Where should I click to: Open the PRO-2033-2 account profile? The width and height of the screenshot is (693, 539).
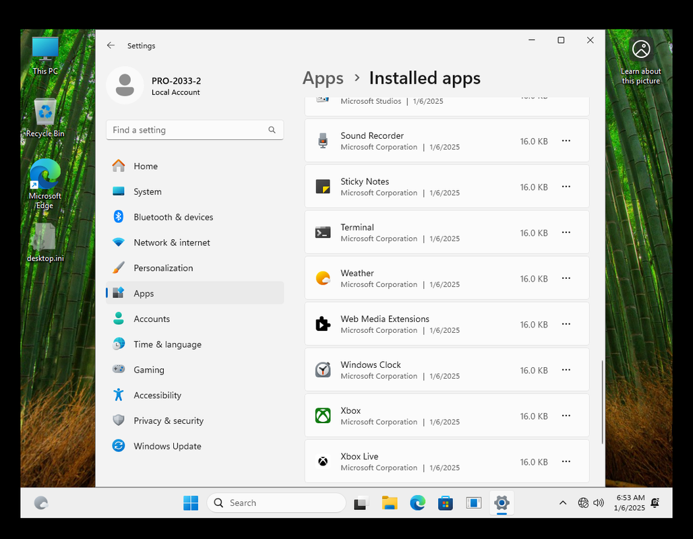click(x=154, y=86)
